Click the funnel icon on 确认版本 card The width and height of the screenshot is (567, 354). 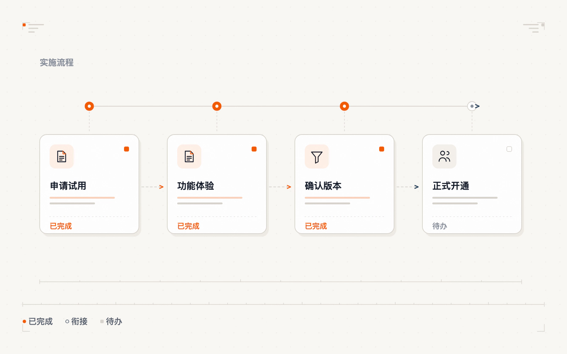tap(317, 156)
